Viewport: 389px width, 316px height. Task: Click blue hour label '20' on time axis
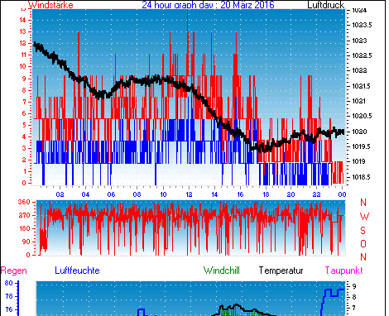291,194
